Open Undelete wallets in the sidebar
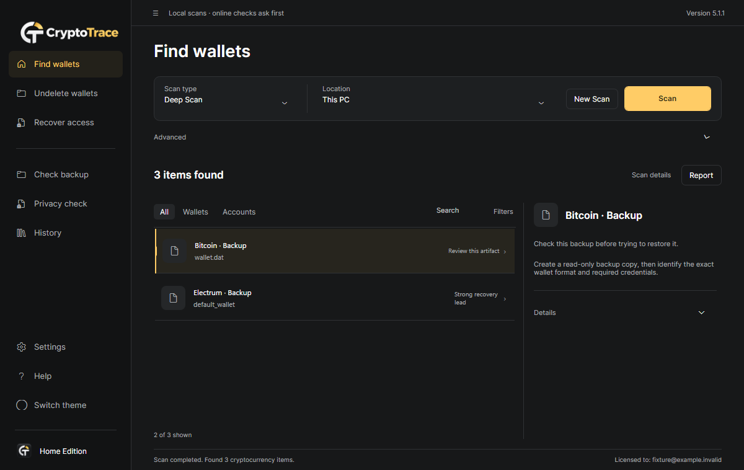This screenshot has width=744, height=470. click(x=66, y=93)
